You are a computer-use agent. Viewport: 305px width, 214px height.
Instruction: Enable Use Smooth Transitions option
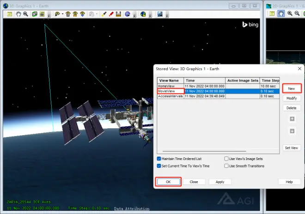[226, 166]
